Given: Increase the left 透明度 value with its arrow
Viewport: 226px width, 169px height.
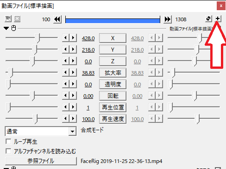Looking at the screenshot, I should click(73, 84).
